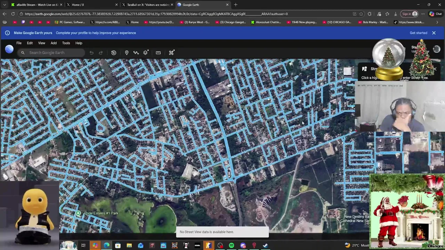Open the Bob Marley - Waiti... bookmark
The width and height of the screenshot is (445, 250).
tap(373, 22)
